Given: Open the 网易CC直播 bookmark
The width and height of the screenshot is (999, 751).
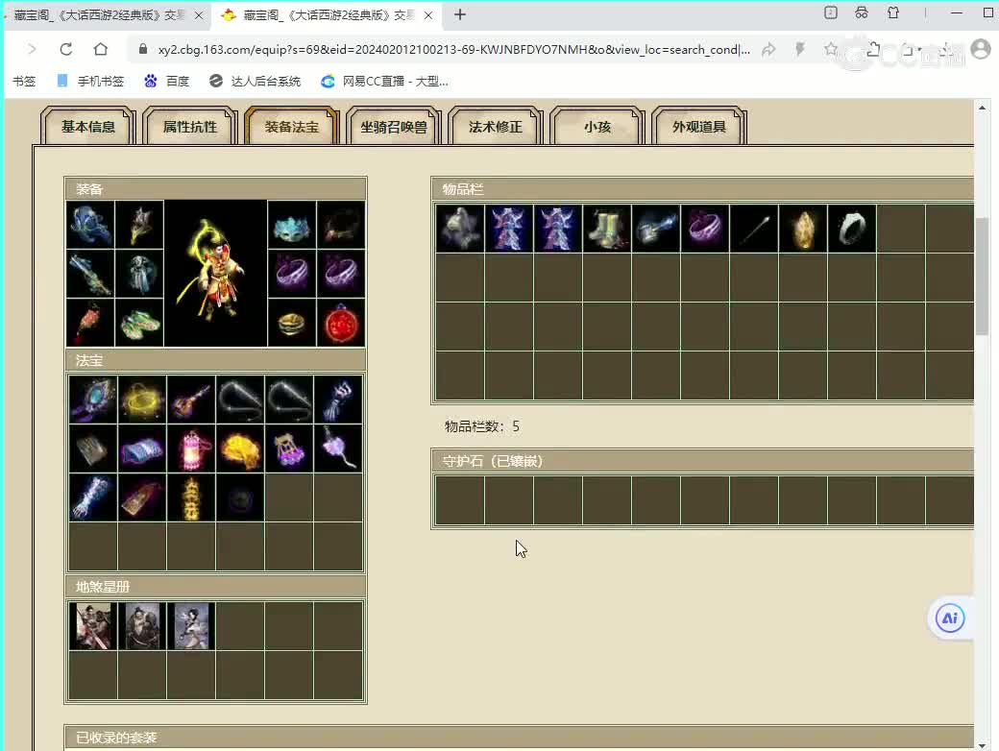Looking at the screenshot, I should [385, 81].
